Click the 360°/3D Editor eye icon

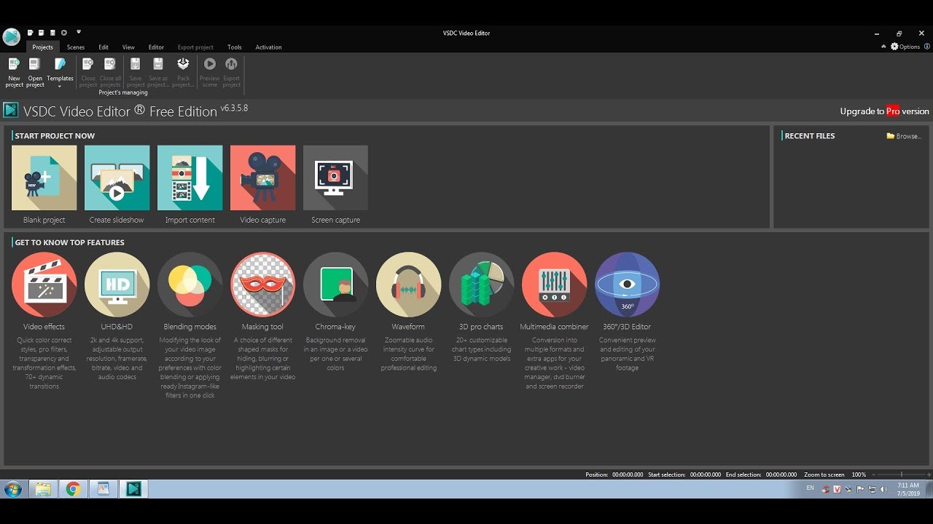coord(627,285)
